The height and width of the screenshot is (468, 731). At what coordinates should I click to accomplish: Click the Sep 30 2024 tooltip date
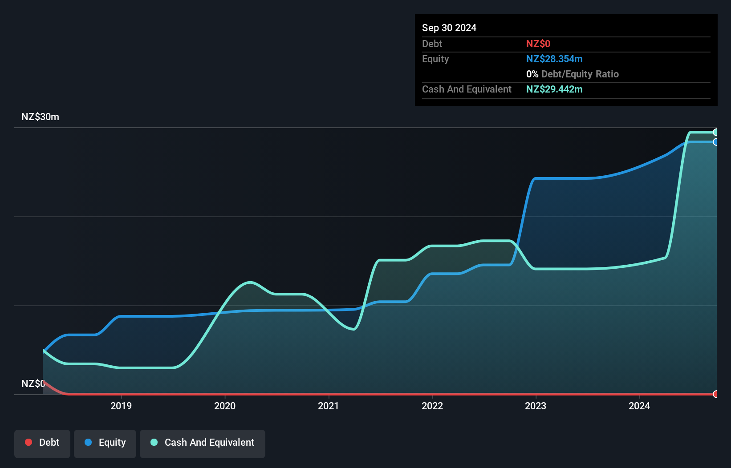click(449, 28)
